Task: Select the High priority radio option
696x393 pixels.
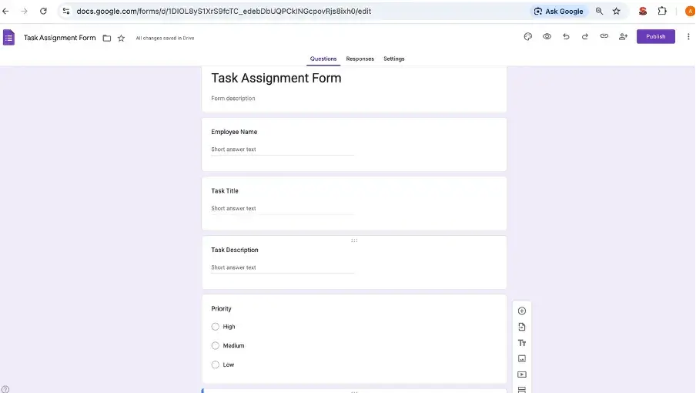Action: pos(216,327)
